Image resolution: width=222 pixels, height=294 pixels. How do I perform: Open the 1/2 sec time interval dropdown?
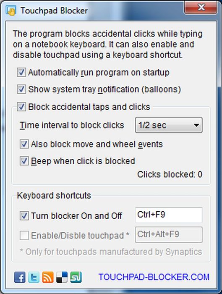tap(169, 125)
